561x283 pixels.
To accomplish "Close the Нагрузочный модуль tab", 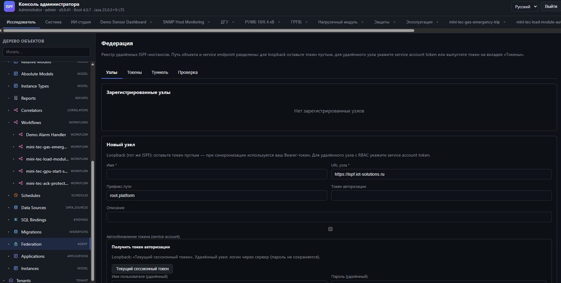I will pyautogui.click(x=362, y=22).
